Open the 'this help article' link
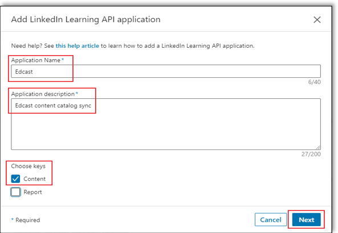This screenshot has width=338, height=233. 78,46
